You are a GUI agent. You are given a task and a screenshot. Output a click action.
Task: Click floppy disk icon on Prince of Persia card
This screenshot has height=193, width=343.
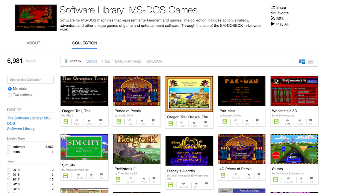[119, 122]
